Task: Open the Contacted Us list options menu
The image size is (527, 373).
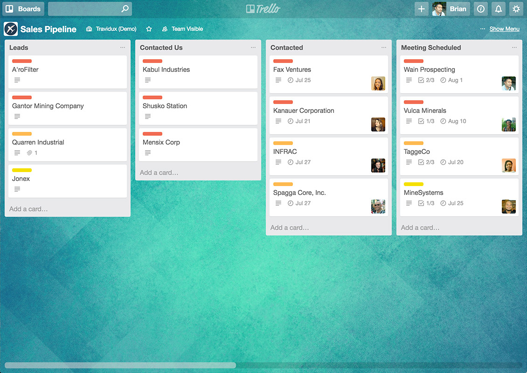Action: (253, 47)
